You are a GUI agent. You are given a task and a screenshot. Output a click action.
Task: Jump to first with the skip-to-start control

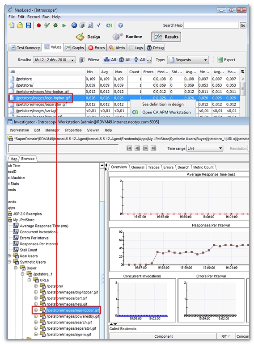[129, 148]
